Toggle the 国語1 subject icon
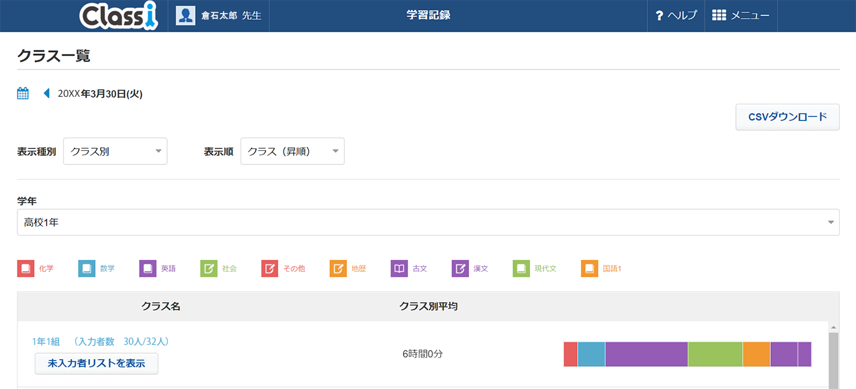The height and width of the screenshot is (389, 856). point(590,269)
